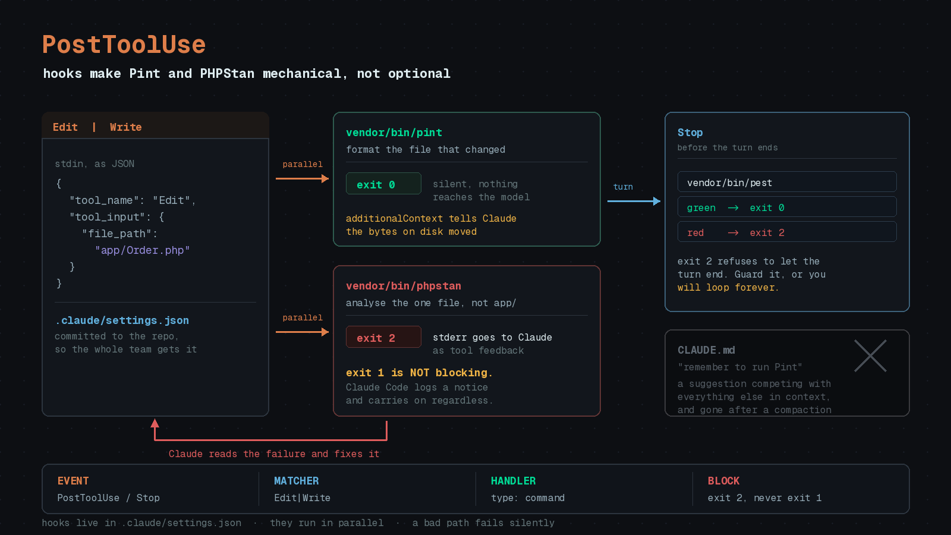
Task: Click the "PostToolUse / Stop" value
Action: (x=108, y=498)
